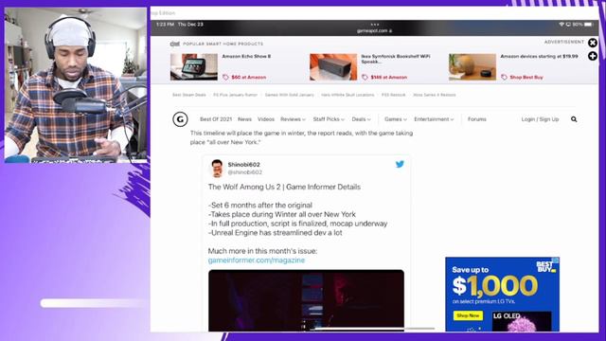606x341 pixels.
Task: Open the News section
Action: pos(244,119)
